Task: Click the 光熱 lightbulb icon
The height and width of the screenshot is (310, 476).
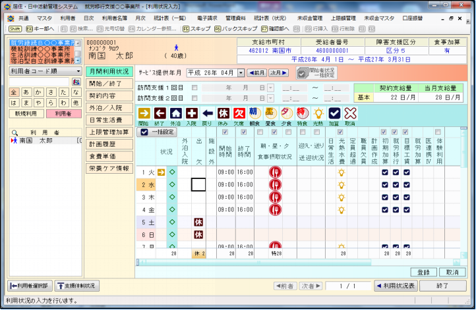Action: pos(318,113)
